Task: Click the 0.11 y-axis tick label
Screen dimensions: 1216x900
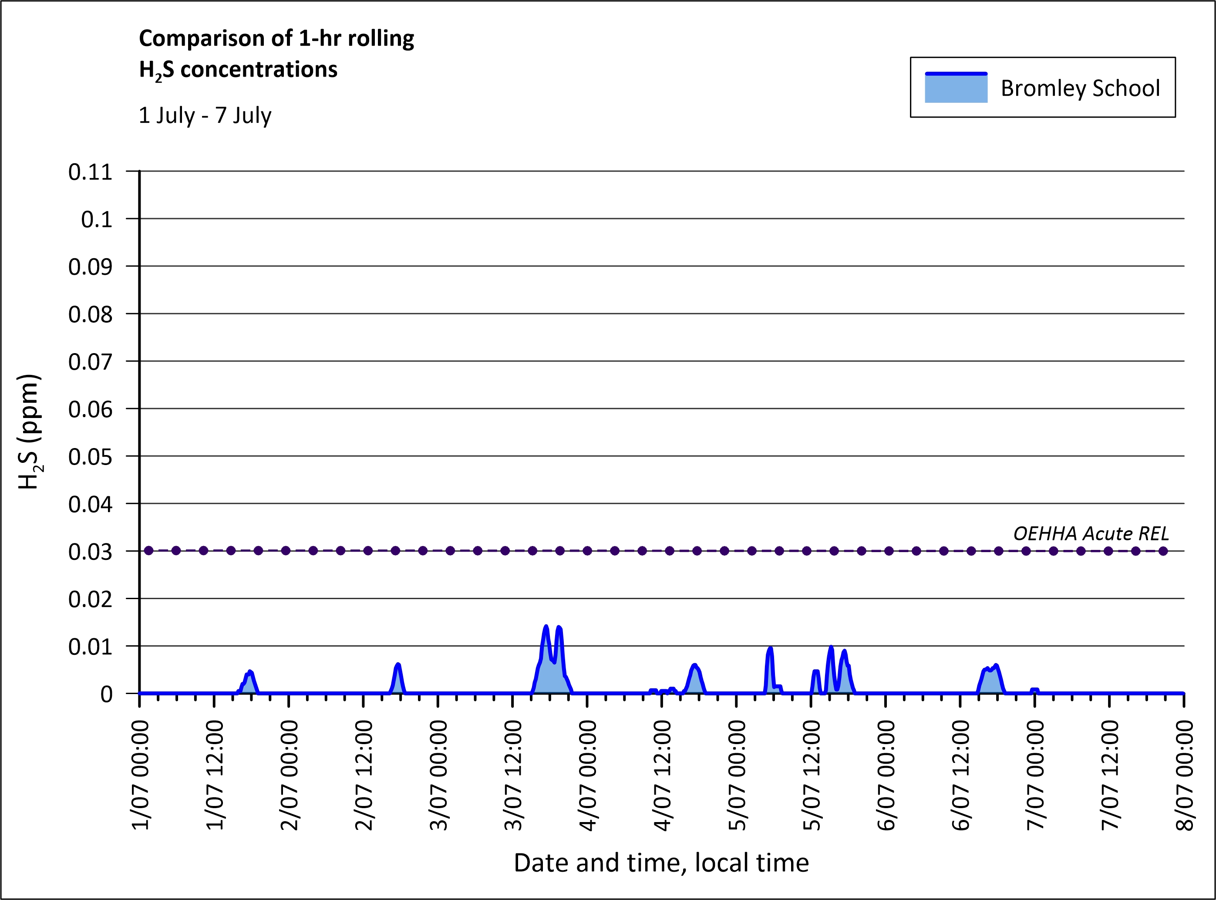Action: coord(91,172)
